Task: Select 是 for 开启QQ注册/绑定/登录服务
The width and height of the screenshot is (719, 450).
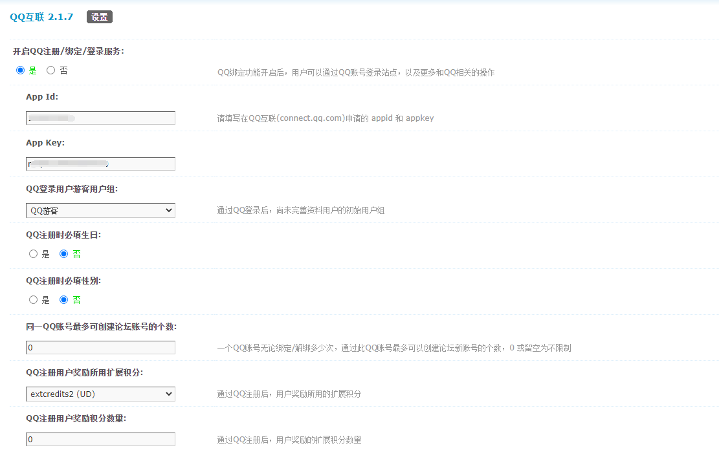Action: (20, 70)
